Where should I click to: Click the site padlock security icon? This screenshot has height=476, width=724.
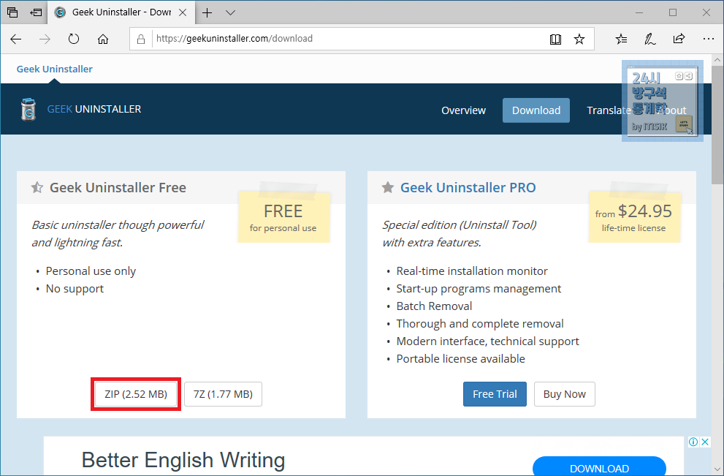[x=141, y=39]
